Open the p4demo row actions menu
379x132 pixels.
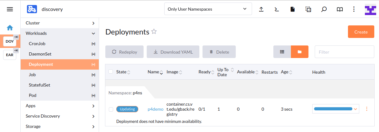366,109
